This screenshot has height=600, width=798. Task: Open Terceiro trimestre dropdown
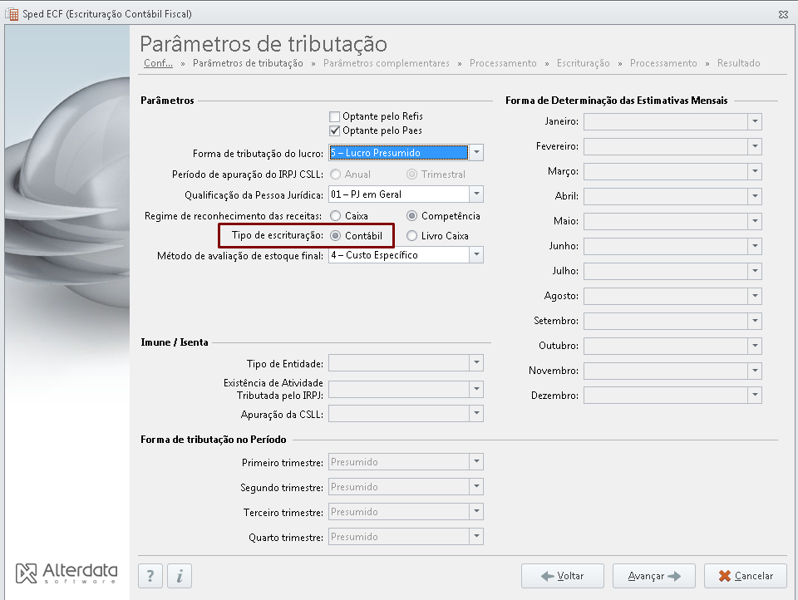click(476, 511)
